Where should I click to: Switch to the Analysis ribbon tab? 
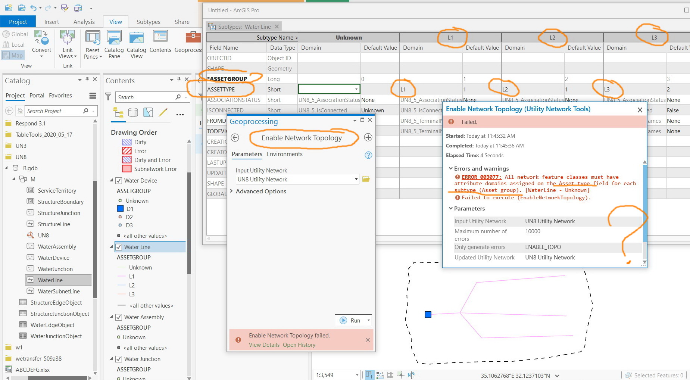(x=84, y=22)
